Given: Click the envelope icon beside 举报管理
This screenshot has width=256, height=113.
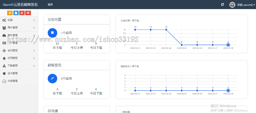Looking at the screenshot, I should pos(4,81).
